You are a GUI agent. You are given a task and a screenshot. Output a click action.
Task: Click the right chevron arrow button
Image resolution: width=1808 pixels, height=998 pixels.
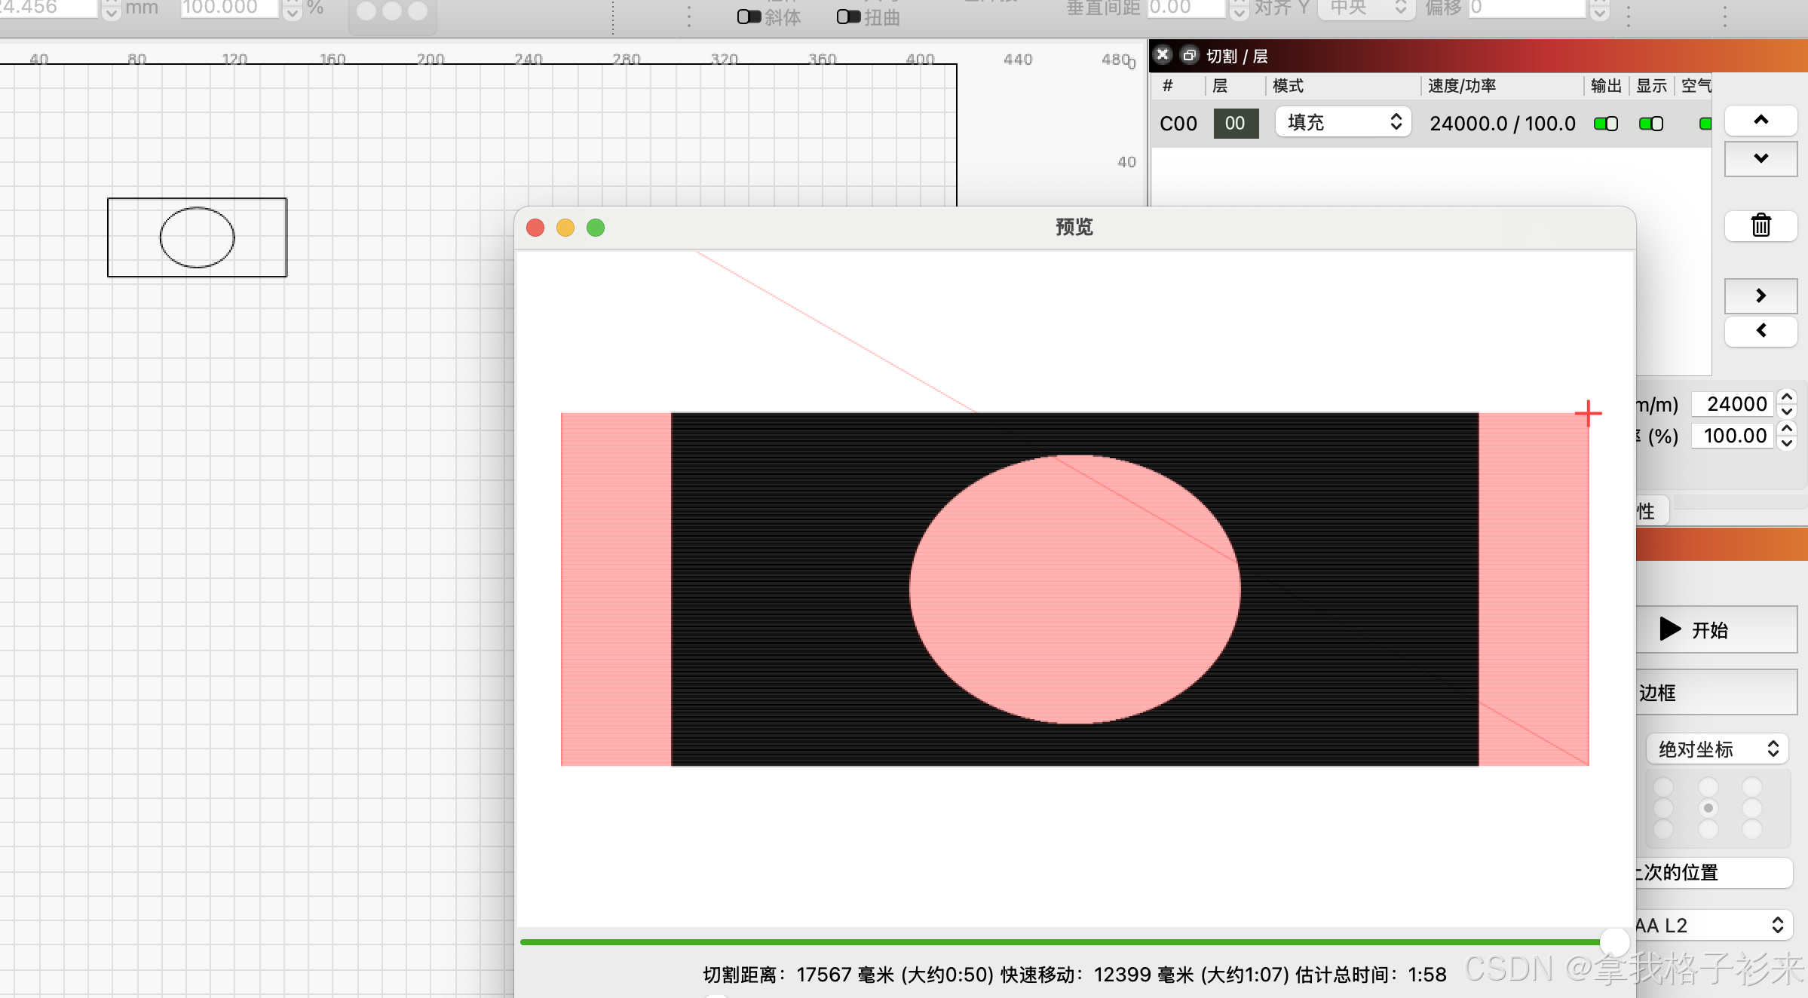[x=1761, y=295]
